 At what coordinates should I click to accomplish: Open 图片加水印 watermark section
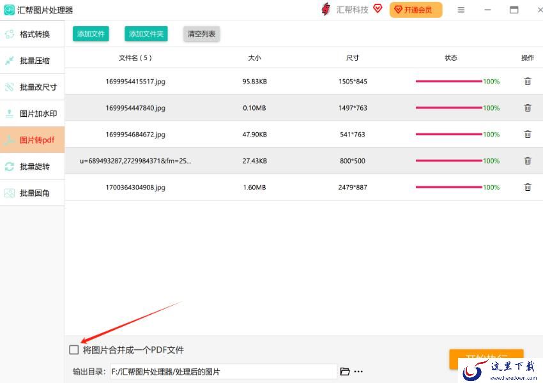pyautogui.click(x=32, y=114)
